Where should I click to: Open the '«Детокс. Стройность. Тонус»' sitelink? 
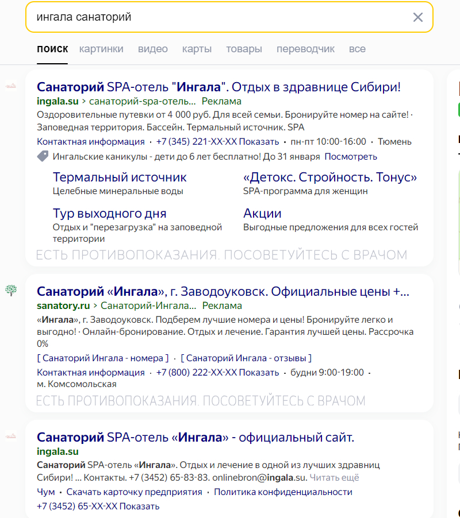[329, 177]
